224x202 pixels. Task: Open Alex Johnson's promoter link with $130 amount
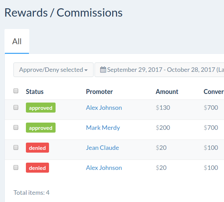click(x=104, y=108)
